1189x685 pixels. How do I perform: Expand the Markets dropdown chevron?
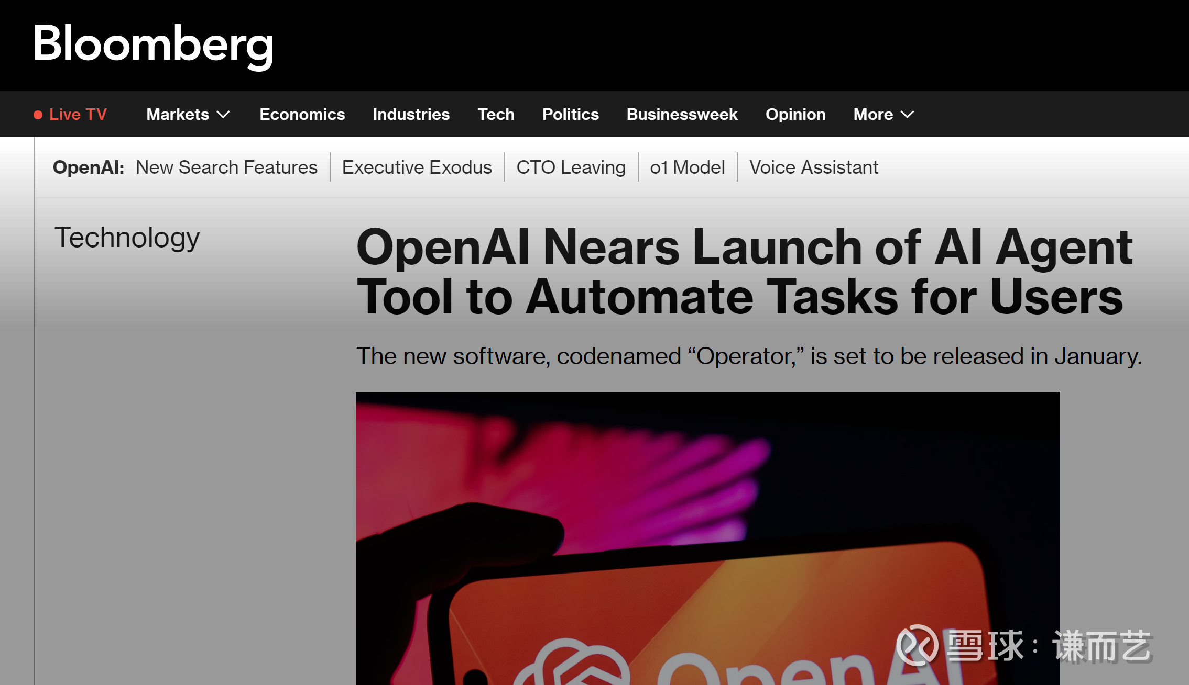click(224, 115)
